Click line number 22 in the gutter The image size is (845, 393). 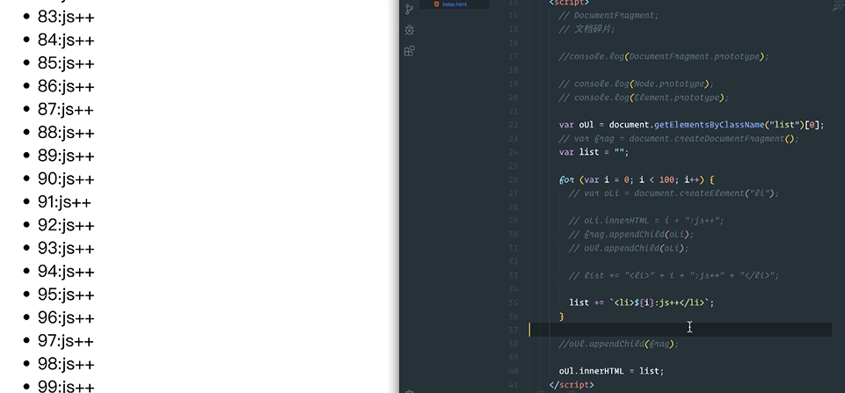pyautogui.click(x=513, y=125)
